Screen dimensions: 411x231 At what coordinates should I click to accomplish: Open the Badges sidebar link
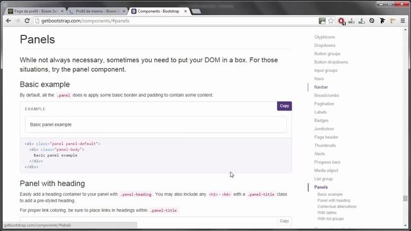click(321, 121)
